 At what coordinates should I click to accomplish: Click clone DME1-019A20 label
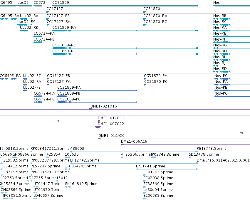[x=111, y=136]
